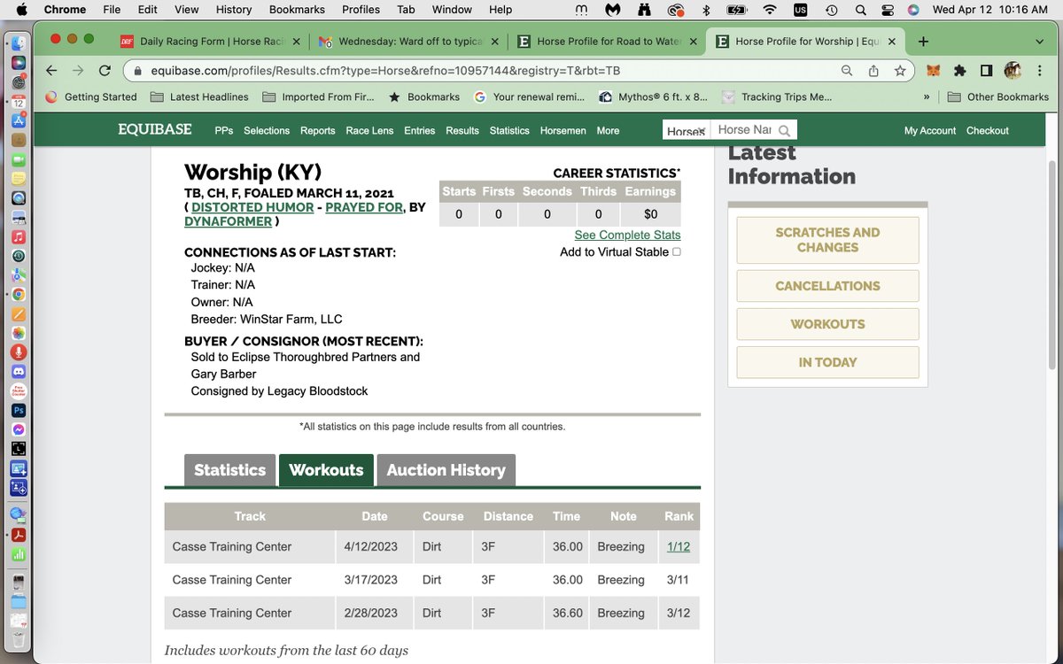Close the Horse Profile for Worship tab
Viewport: 1063px width, 664px height.
tap(891, 42)
